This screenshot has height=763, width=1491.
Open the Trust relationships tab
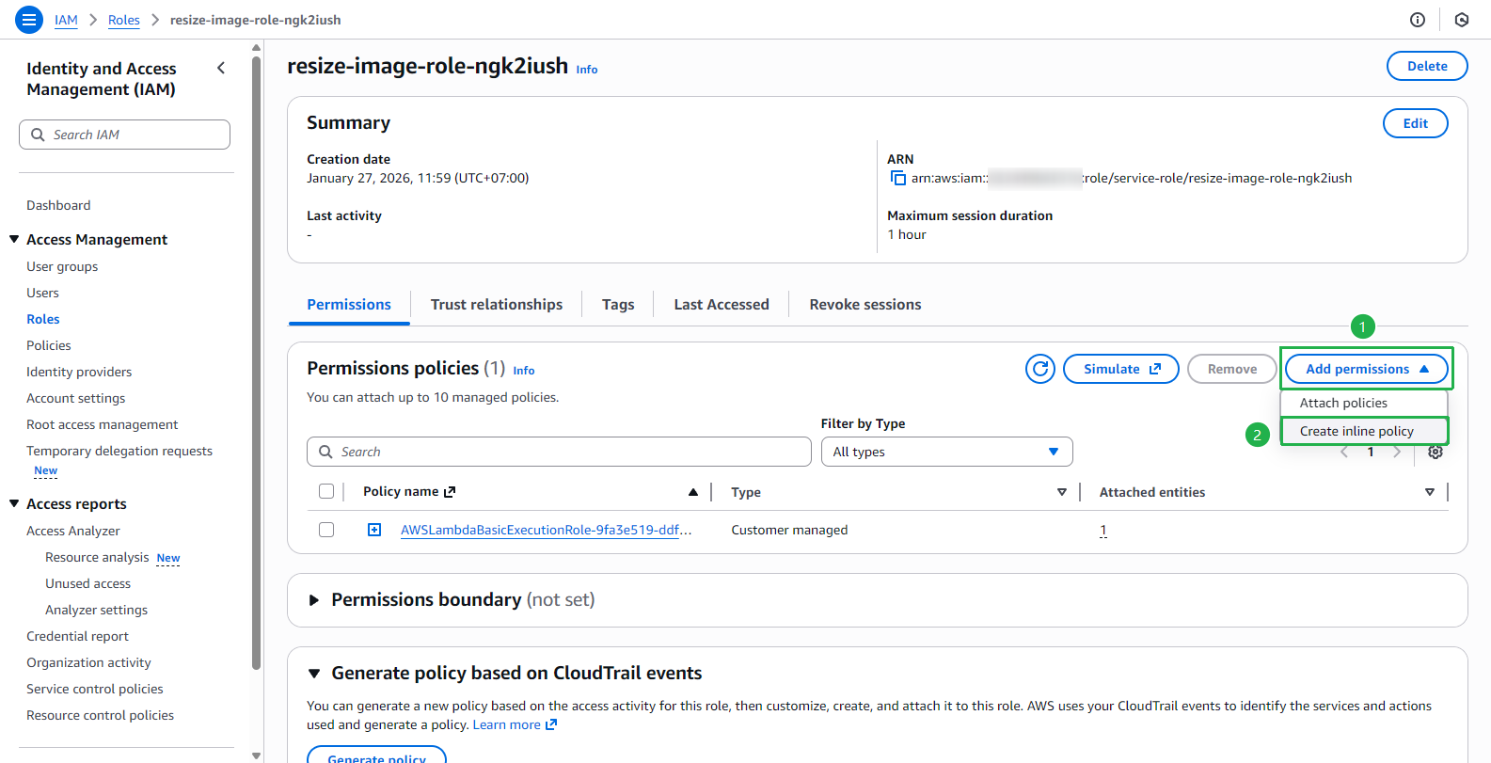point(497,305)
